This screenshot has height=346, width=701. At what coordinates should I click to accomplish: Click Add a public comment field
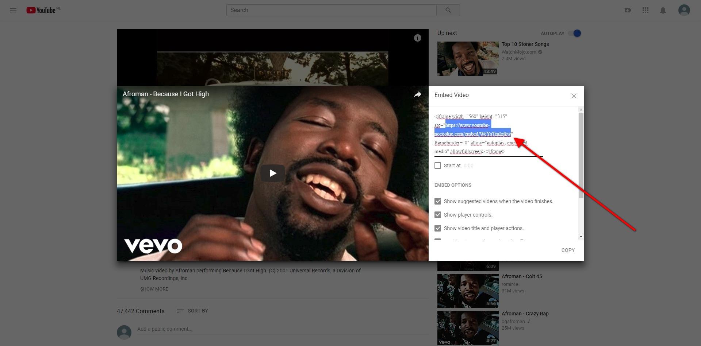(x=283, y=329)
